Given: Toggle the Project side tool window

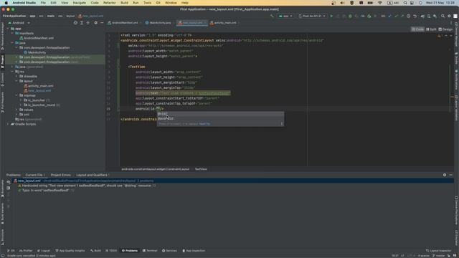Looking at the screenshot, I should coord(3,62).
